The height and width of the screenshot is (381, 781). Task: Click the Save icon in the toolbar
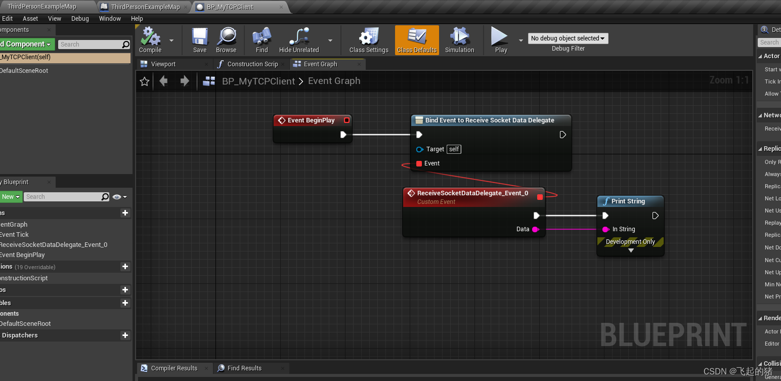199,36
